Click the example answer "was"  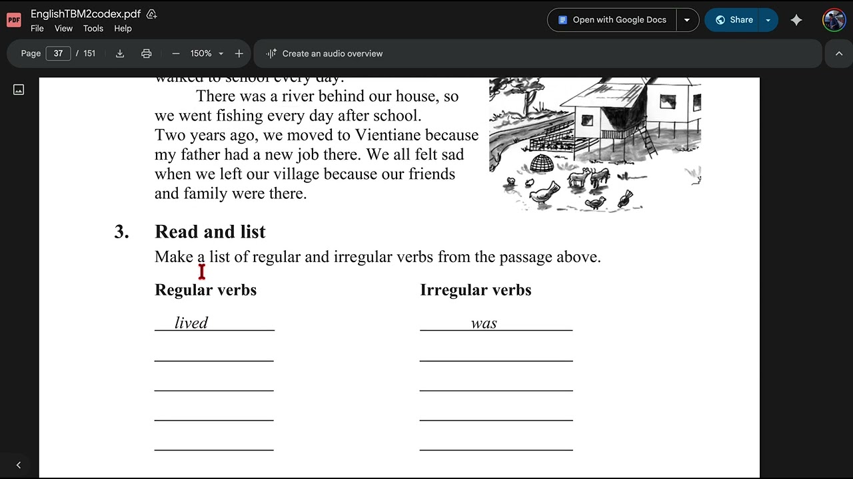click(484, 323)
